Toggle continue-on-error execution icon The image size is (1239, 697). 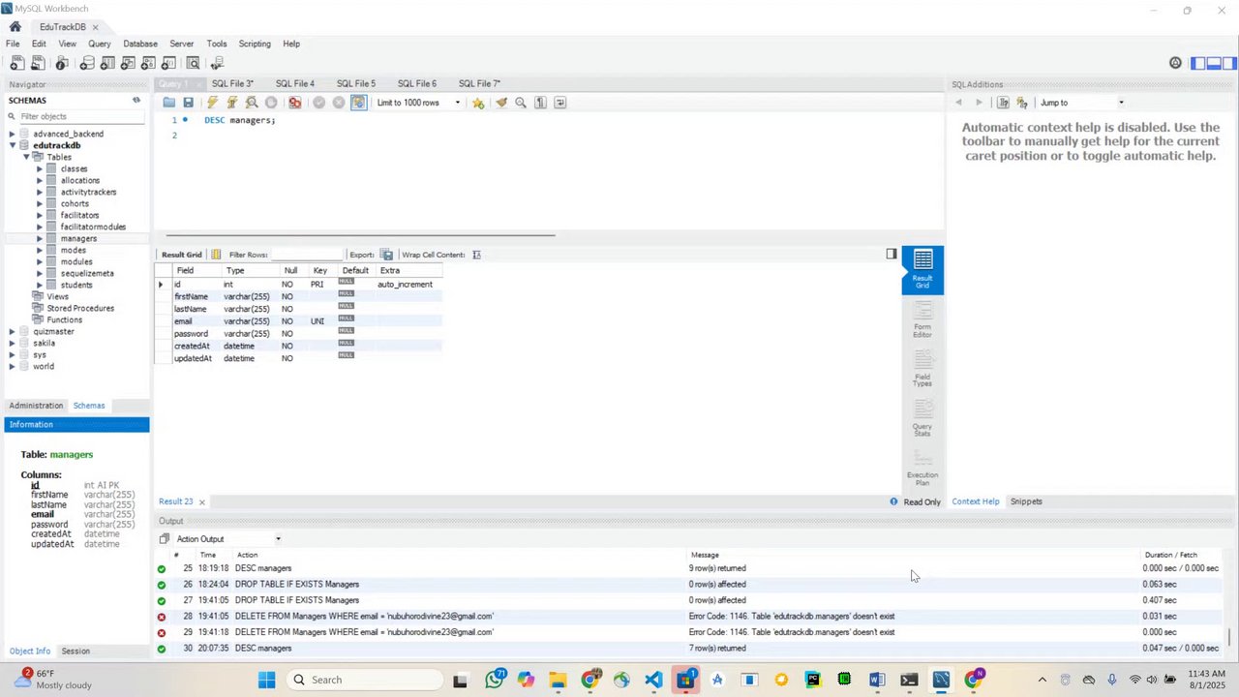294,103
